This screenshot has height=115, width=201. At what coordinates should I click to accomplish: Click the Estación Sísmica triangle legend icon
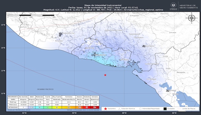119,109
